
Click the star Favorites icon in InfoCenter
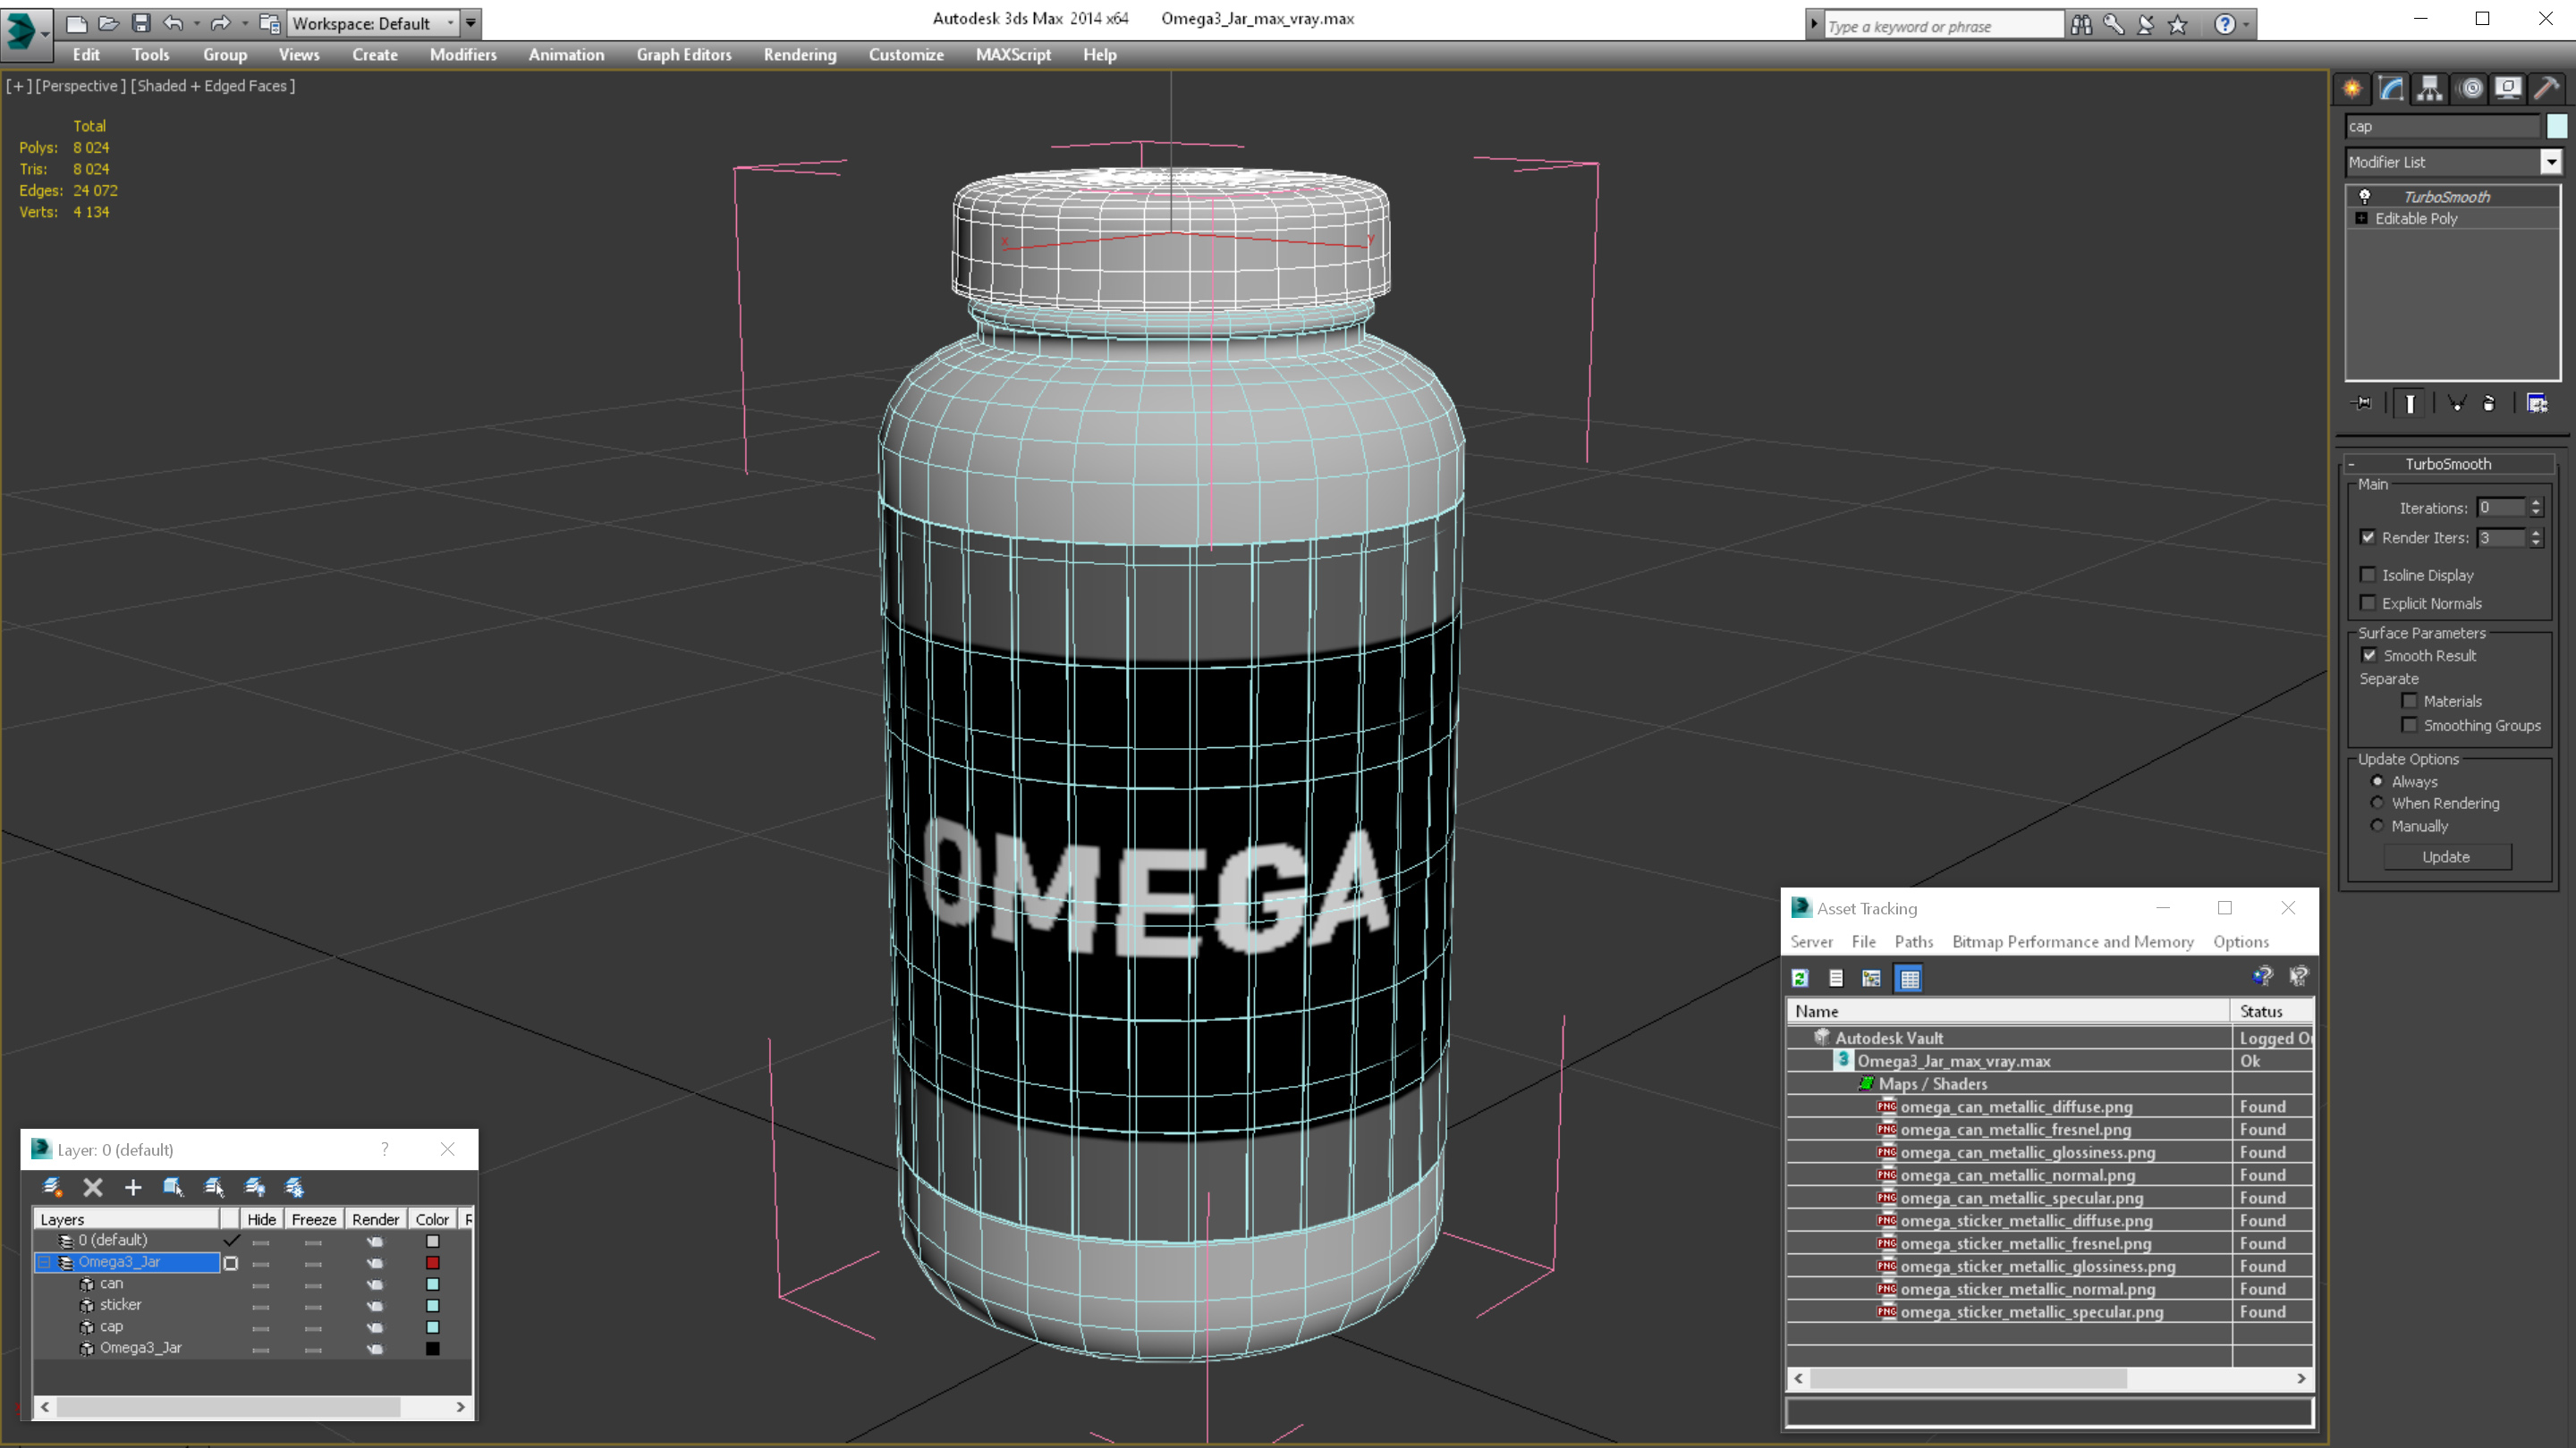pos(2177,25)
